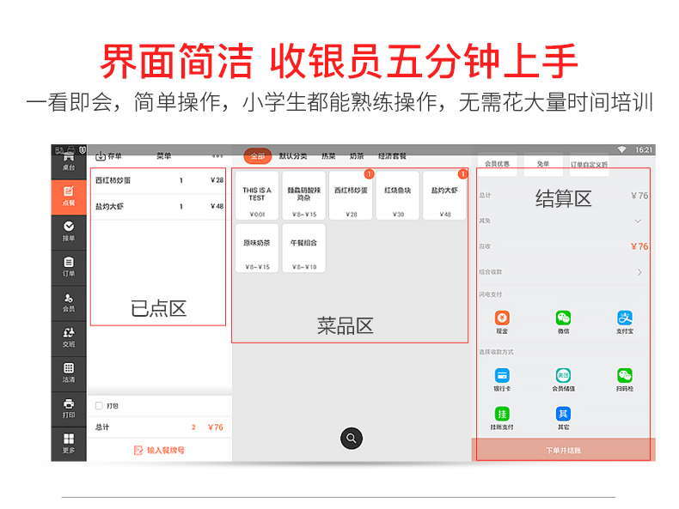Choose 会员储值 Meituan member balance

tap(563, 376)
